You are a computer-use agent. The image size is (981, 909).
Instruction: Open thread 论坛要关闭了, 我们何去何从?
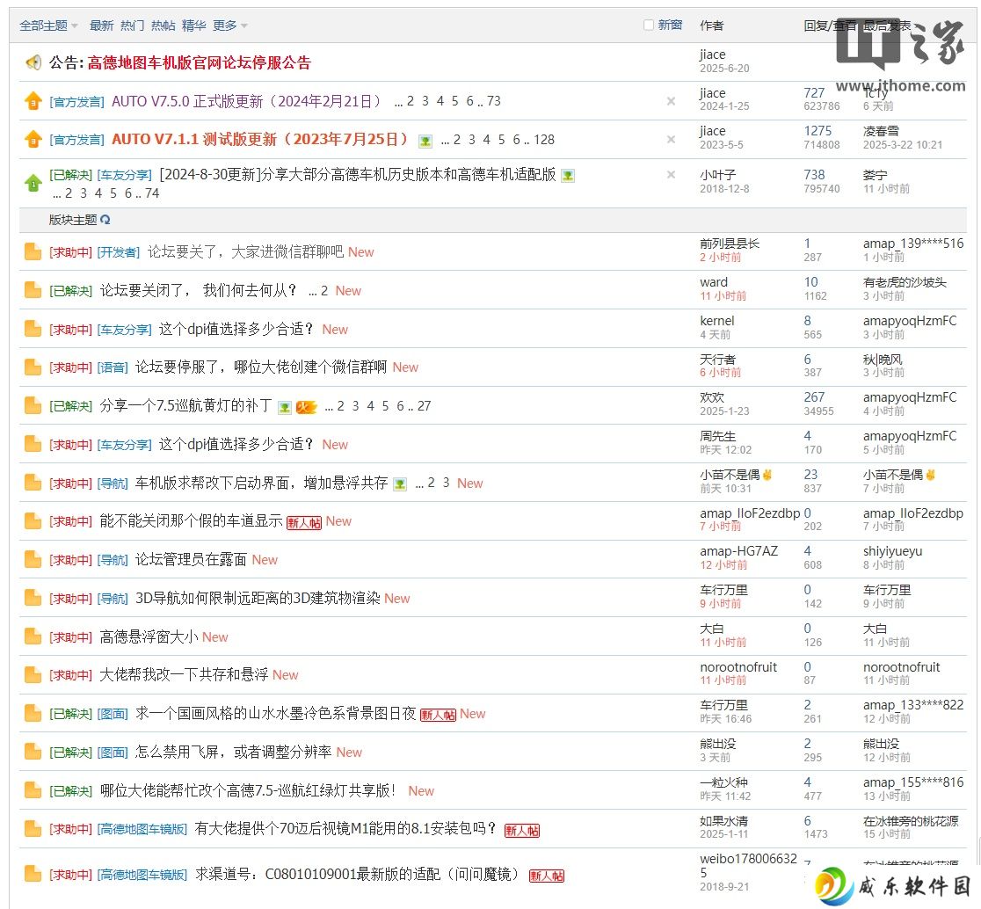point(199,290)
